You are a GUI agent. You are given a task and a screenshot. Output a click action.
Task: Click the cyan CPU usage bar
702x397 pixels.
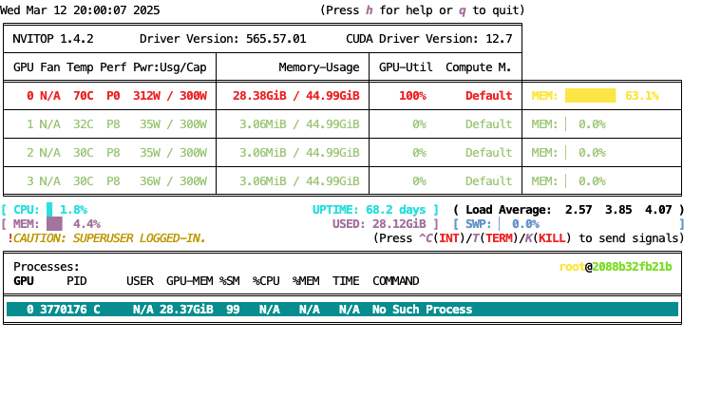(x=49, y=210)
